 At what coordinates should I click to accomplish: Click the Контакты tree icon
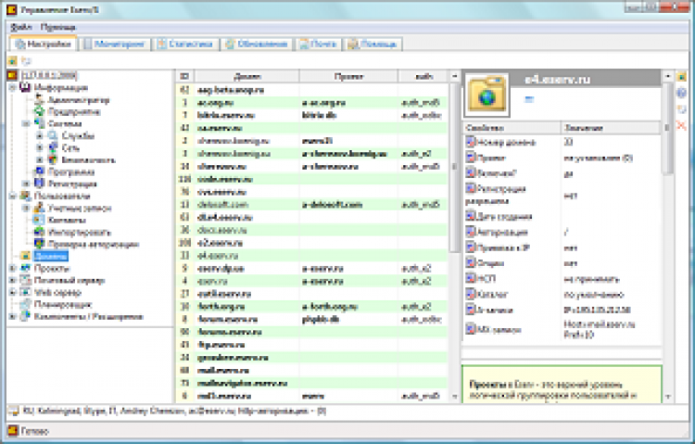click(40, 220)
